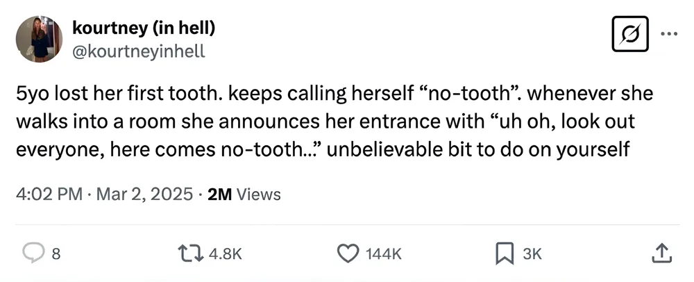Screen dimensions: 694x282
Task: Click the 4:02 PM timestamp
Action: point(49,194)
